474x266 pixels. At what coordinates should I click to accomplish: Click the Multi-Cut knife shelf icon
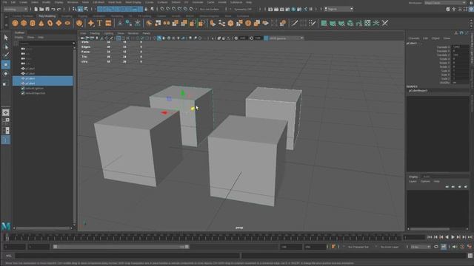295,23
